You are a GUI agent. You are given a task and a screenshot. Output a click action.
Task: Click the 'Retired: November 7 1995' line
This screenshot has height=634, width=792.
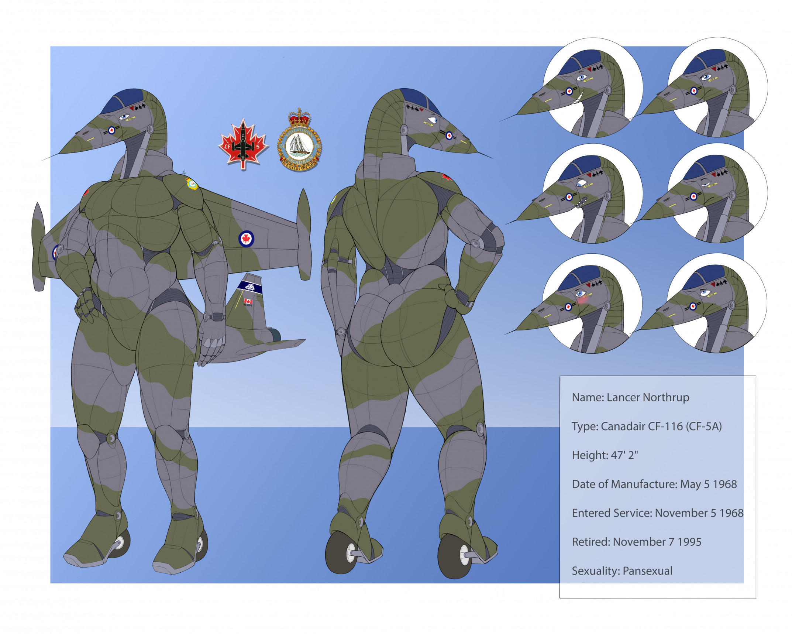click(636, 542)
